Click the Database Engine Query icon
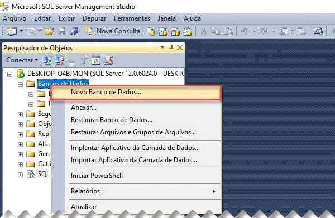Image resolution: width=335 pixels, height=218 pixels. [151, 31]
